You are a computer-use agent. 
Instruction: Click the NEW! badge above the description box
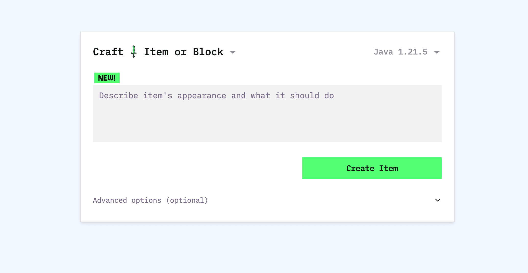107,78
